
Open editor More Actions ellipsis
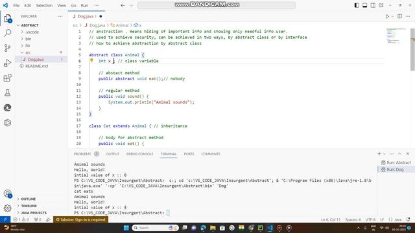408,16
